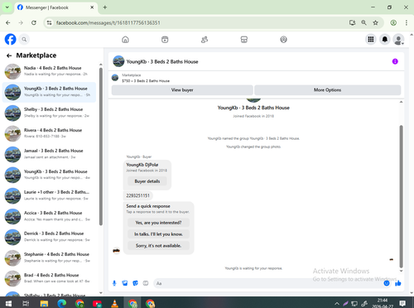Click the chat header listing thumbnail
The height and width of the screenshot is (308, 414).
tap(118, 61)
